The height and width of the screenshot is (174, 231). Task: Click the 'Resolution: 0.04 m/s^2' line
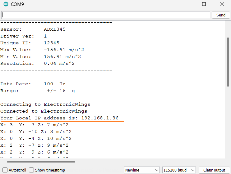pos(38,63)
